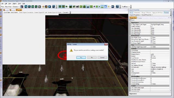Select the highlighted ar_01 area tab

pos(19,10)
